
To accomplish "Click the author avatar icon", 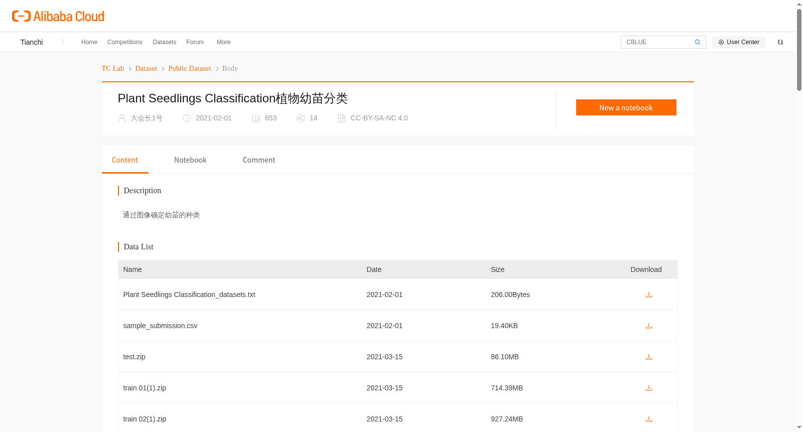I will click(x=121, y=118).
